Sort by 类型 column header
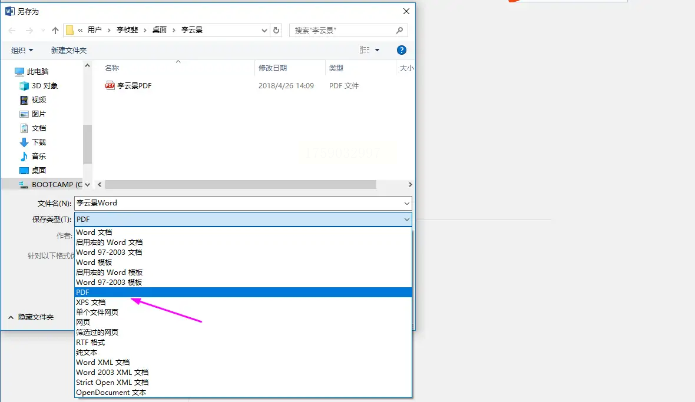 point(336,68)
